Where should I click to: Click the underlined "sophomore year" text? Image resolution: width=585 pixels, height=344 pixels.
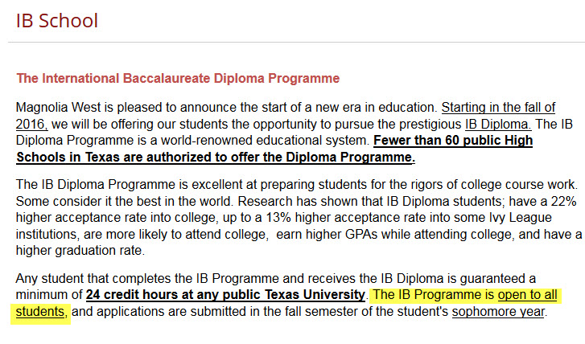[498, 312]
